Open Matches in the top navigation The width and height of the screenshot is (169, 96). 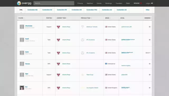point(90,3)
